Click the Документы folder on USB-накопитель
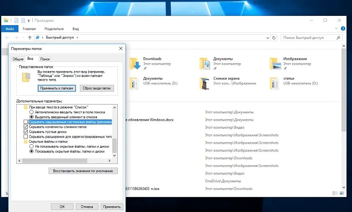The image size is (352, 212). [135, 84]
